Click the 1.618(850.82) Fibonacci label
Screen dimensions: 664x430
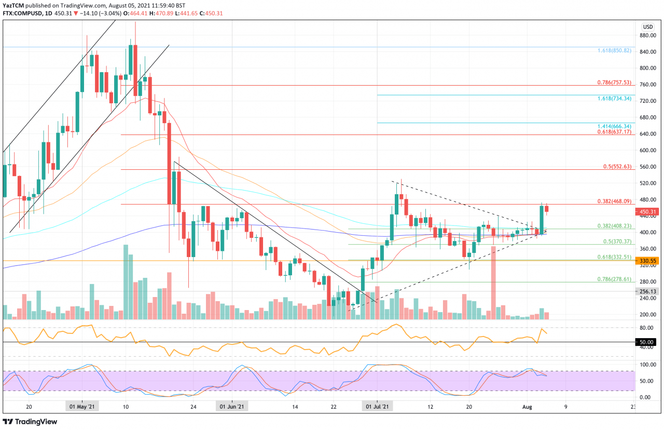[x=613, y=50]
